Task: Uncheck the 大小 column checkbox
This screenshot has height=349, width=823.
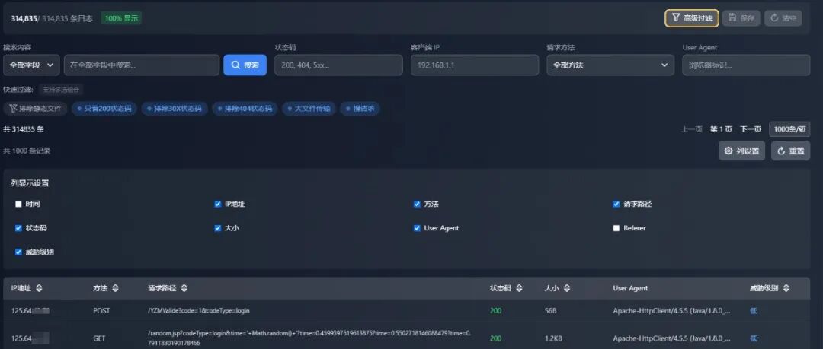Action: click(x=218, y=228)
